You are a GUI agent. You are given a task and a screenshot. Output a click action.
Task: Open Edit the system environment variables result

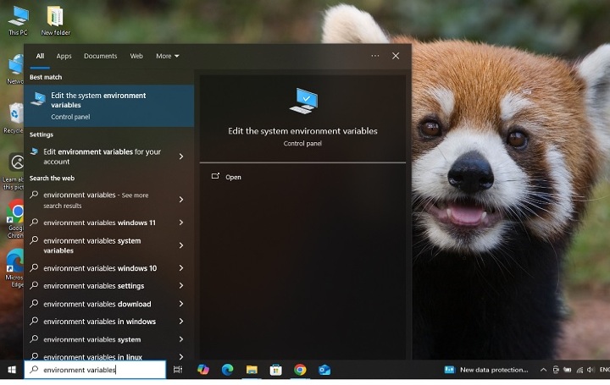point(109,106)
